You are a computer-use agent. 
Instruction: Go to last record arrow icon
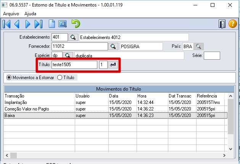tap(39, 24)
